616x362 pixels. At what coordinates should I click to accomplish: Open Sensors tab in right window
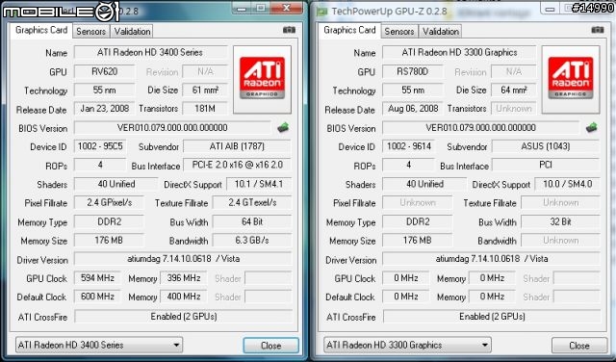[x=399, y=32]
